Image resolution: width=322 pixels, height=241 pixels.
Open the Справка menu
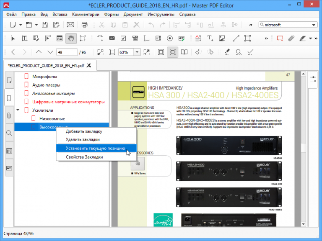(x=187, y=14)
